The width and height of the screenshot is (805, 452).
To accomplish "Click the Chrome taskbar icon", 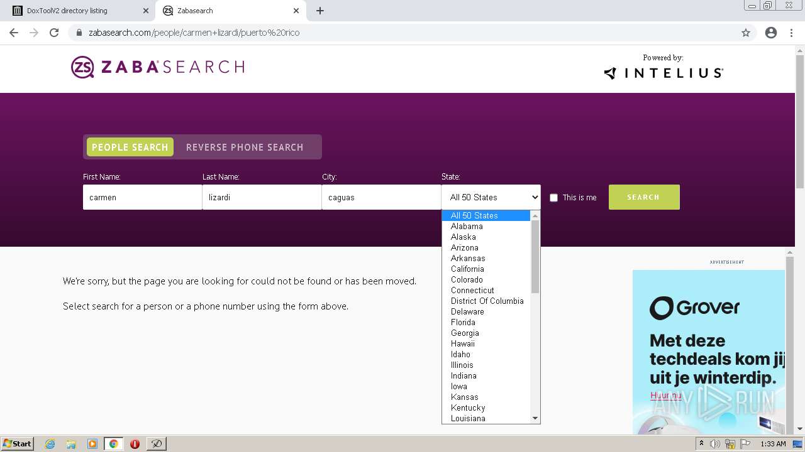I will point(113,444).
